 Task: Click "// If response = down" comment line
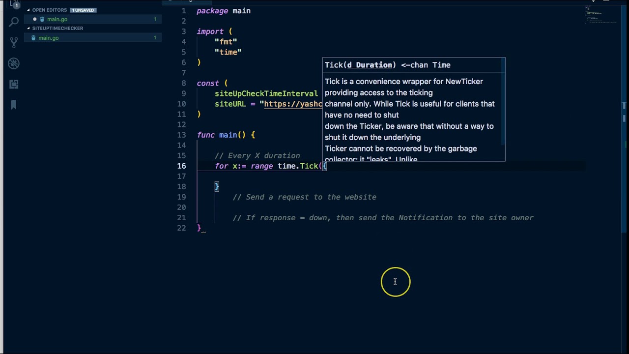383,218
